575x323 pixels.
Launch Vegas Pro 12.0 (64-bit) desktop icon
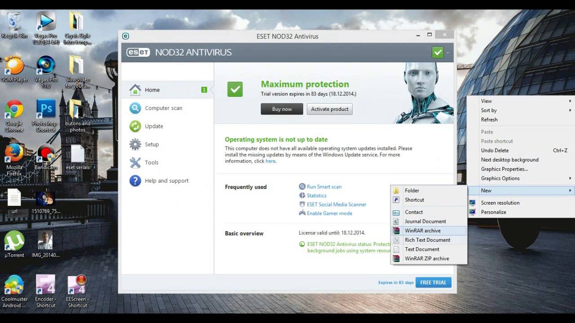(x=46, y=28)
